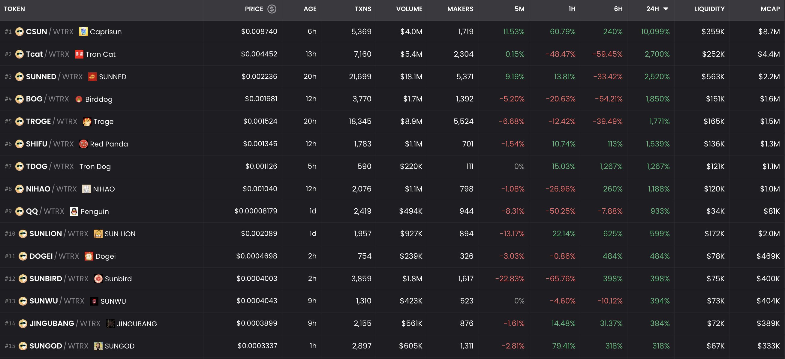Viewport: 785px width, 359px height.
Task: Open the JINGUBANG / WTRX pair
Action: click(65, 323)
